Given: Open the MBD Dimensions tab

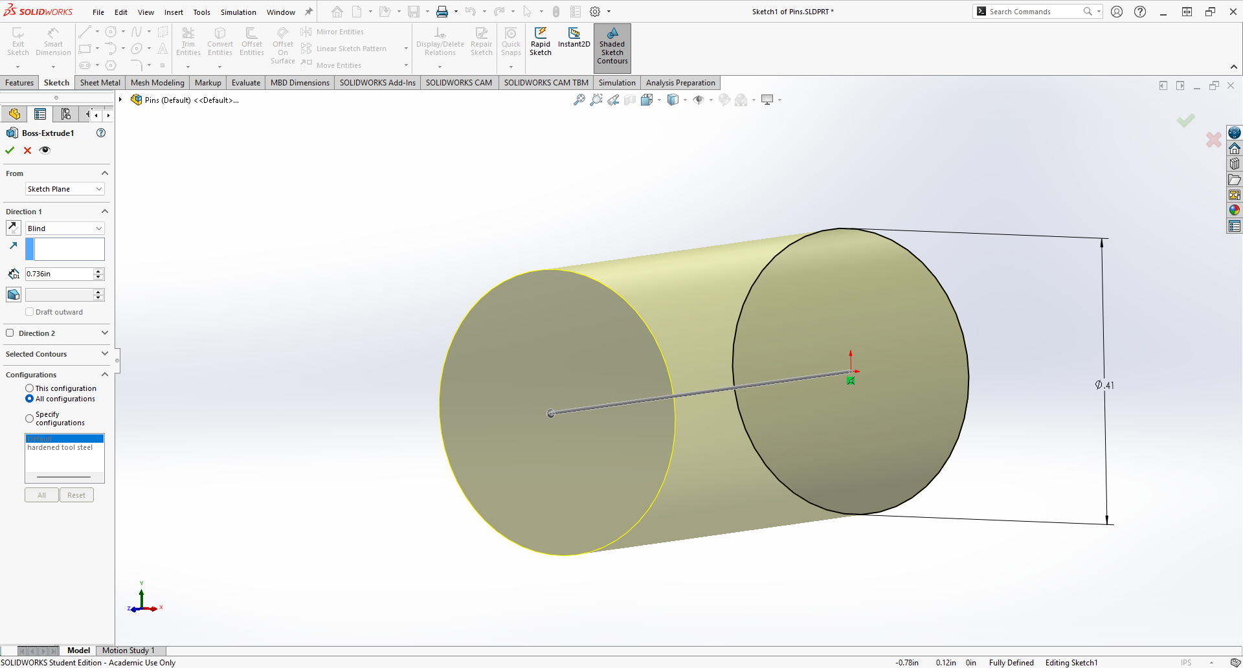Looking at the screenshot, I should click(300, 83).
